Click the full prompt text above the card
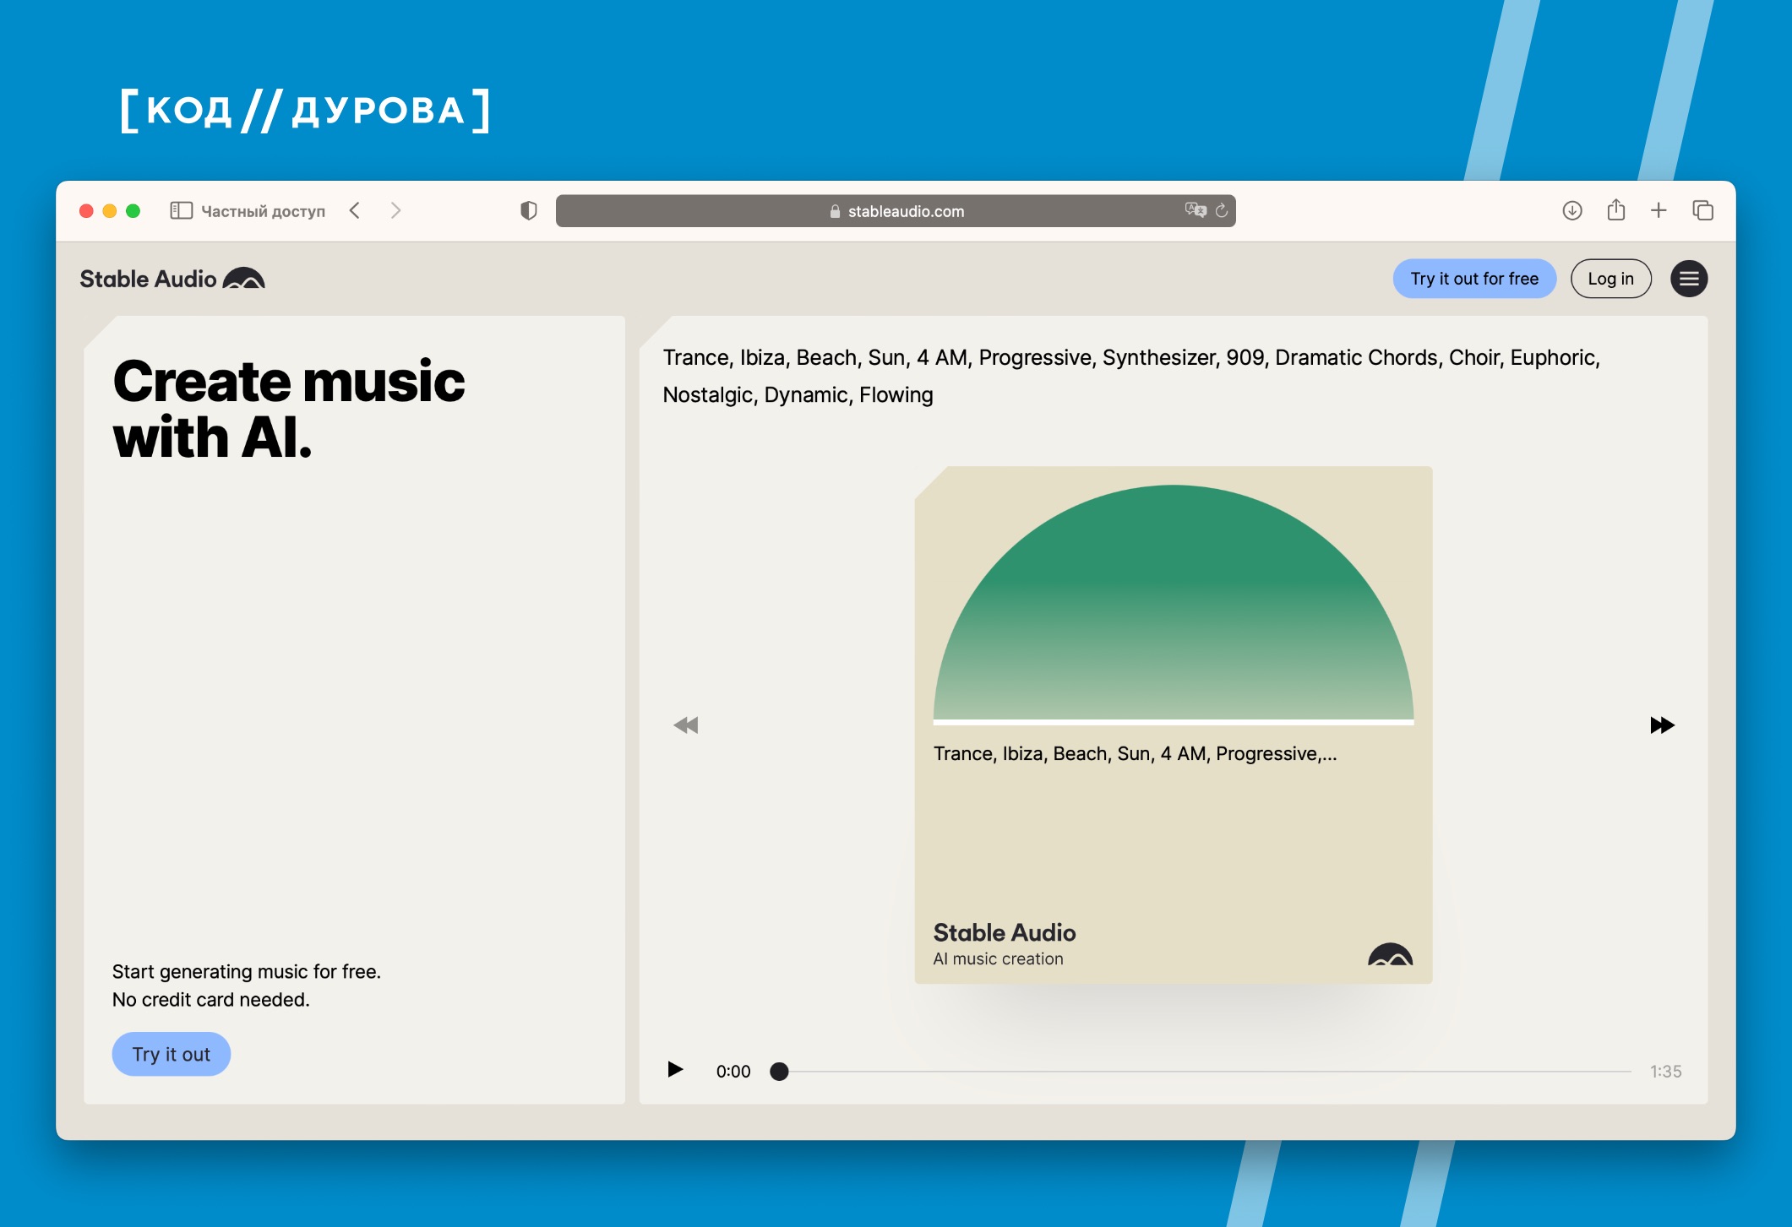The height and width of the screenshot is (1227, 1792). point(1131,376)
